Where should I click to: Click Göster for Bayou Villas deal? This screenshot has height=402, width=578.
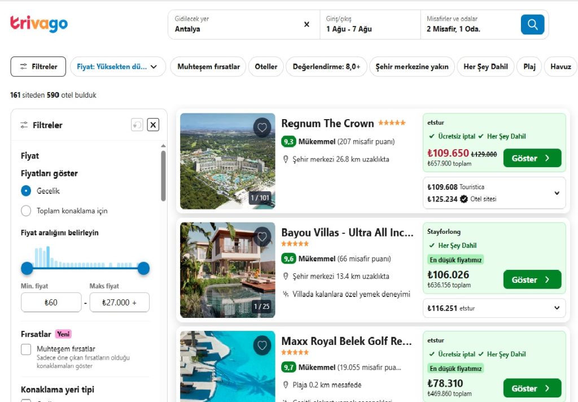point(532,279)
